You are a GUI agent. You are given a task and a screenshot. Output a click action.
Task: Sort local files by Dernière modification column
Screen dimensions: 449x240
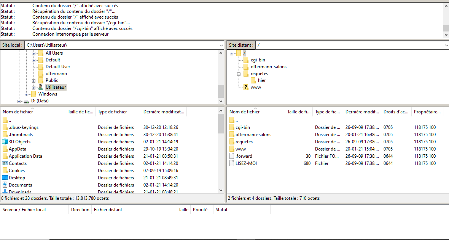click(163, 112)
